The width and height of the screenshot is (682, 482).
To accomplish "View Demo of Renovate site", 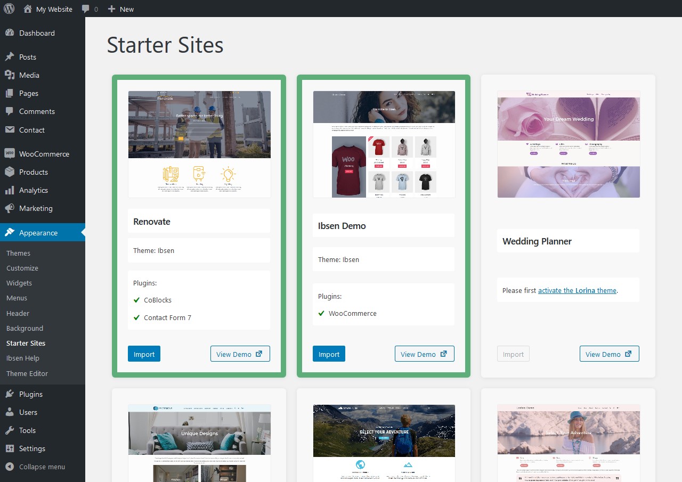I will (x=240, y=354).
